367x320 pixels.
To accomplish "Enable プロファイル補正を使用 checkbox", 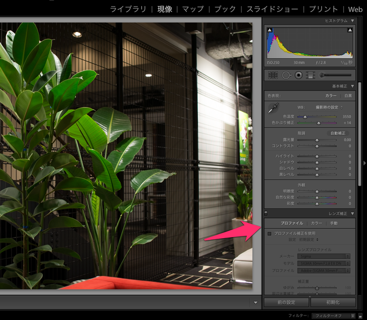I will [269, 234].
